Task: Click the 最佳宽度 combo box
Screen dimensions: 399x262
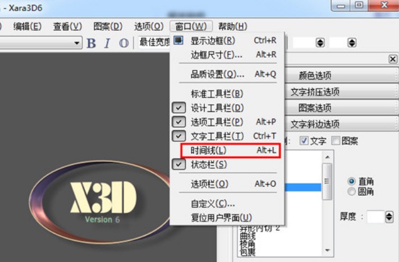Action: (154, 42)
